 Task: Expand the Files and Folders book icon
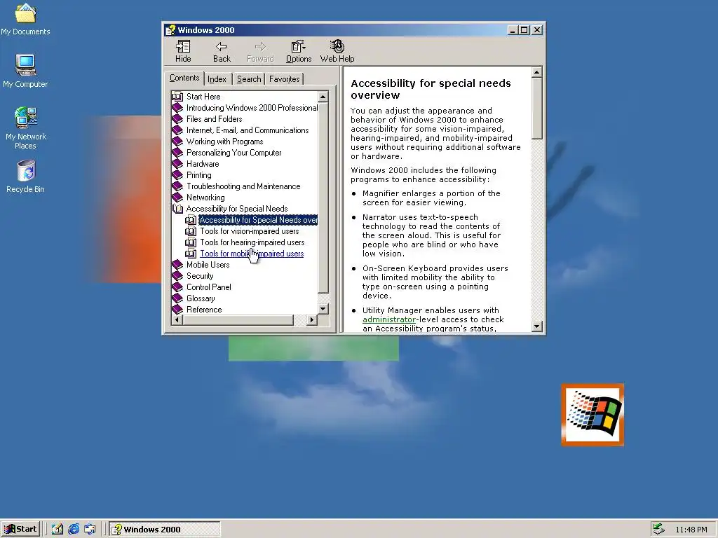point(177,119)
